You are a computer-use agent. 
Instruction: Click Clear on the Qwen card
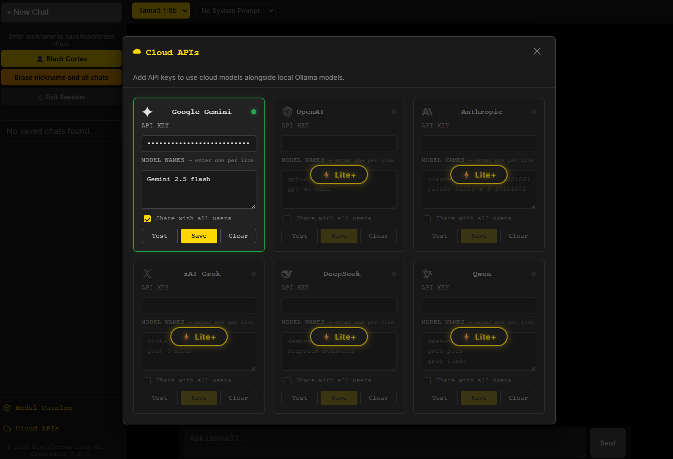pos(518,398)
